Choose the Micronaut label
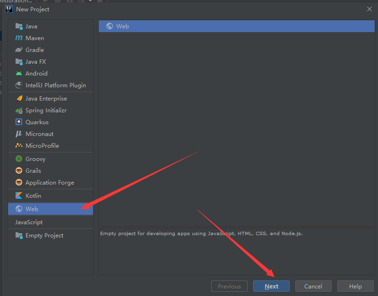Screen dimensions: 378x296 point(40,134)
